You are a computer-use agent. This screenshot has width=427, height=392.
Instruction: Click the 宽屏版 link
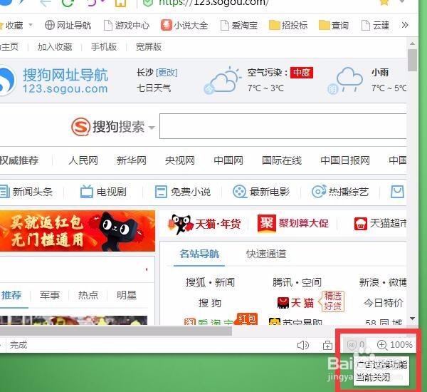(x=149, y=47)
